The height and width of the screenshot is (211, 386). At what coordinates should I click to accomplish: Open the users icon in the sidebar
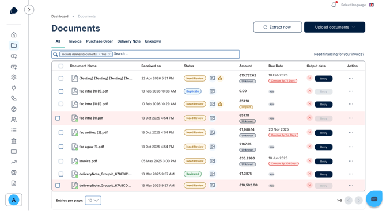pyautogui.click(x=14, y=120)
